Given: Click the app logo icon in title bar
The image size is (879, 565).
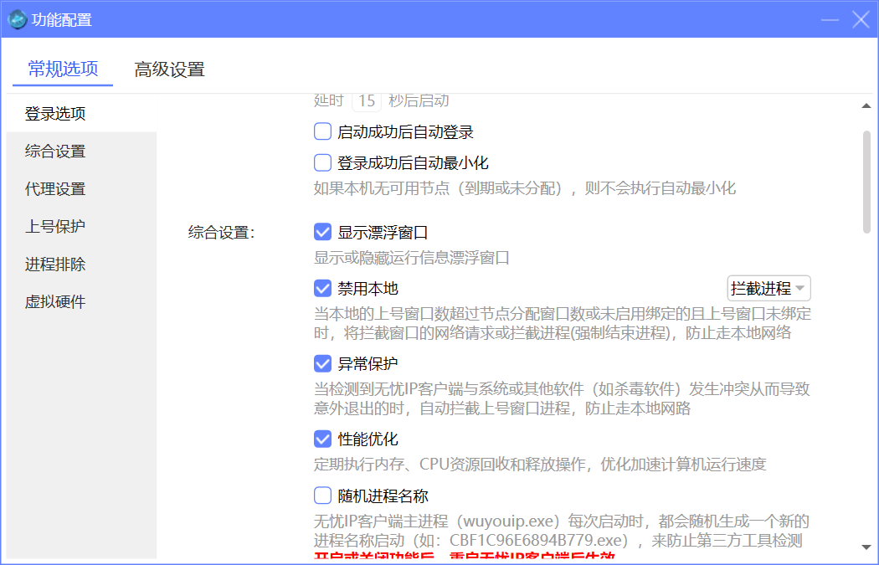Looking at the screenshot, I should coord(18,19).
